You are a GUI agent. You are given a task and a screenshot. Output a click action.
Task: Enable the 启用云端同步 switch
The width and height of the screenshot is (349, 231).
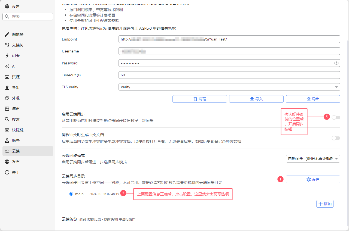click(x=336, y=117)
